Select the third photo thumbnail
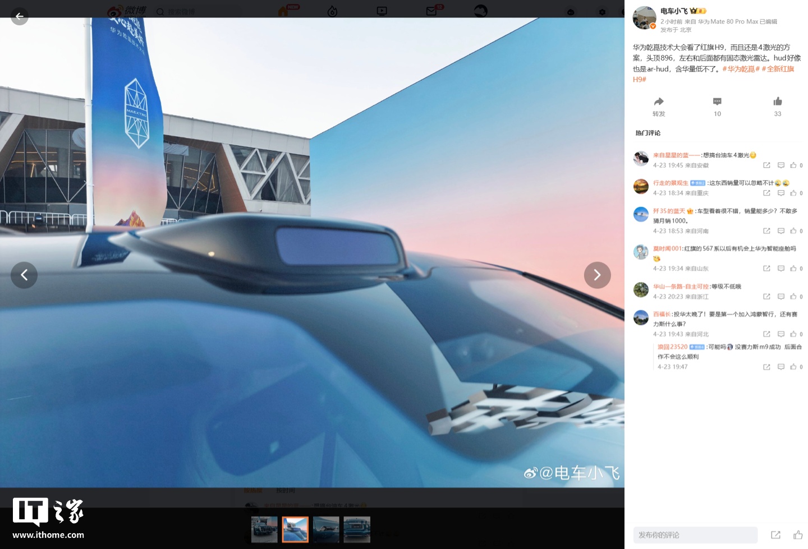The height and width of the screenshot is (549, 808). pyautogui.click(x=326, y=529)
